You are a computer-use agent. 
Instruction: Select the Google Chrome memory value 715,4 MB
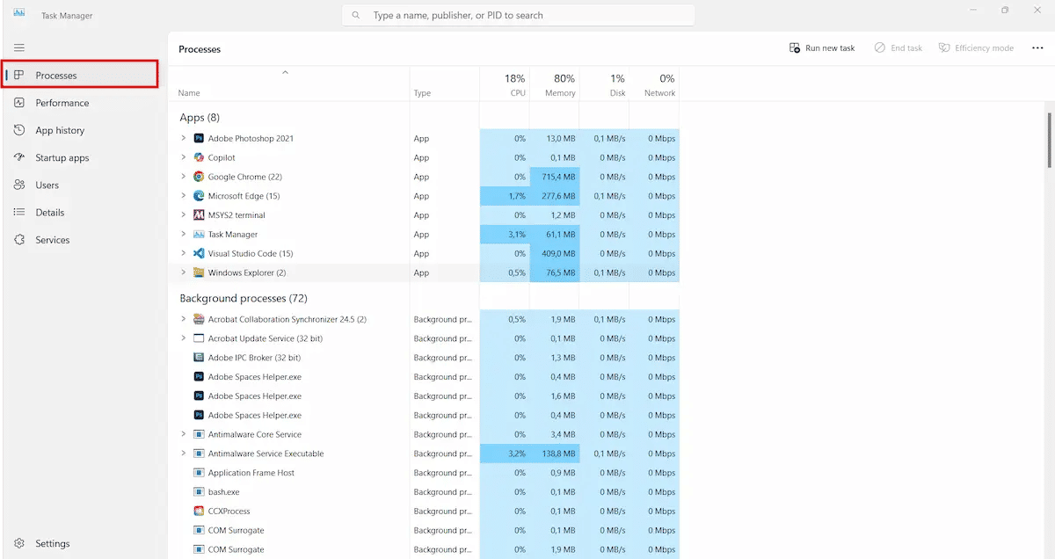[x=555, y=177]
